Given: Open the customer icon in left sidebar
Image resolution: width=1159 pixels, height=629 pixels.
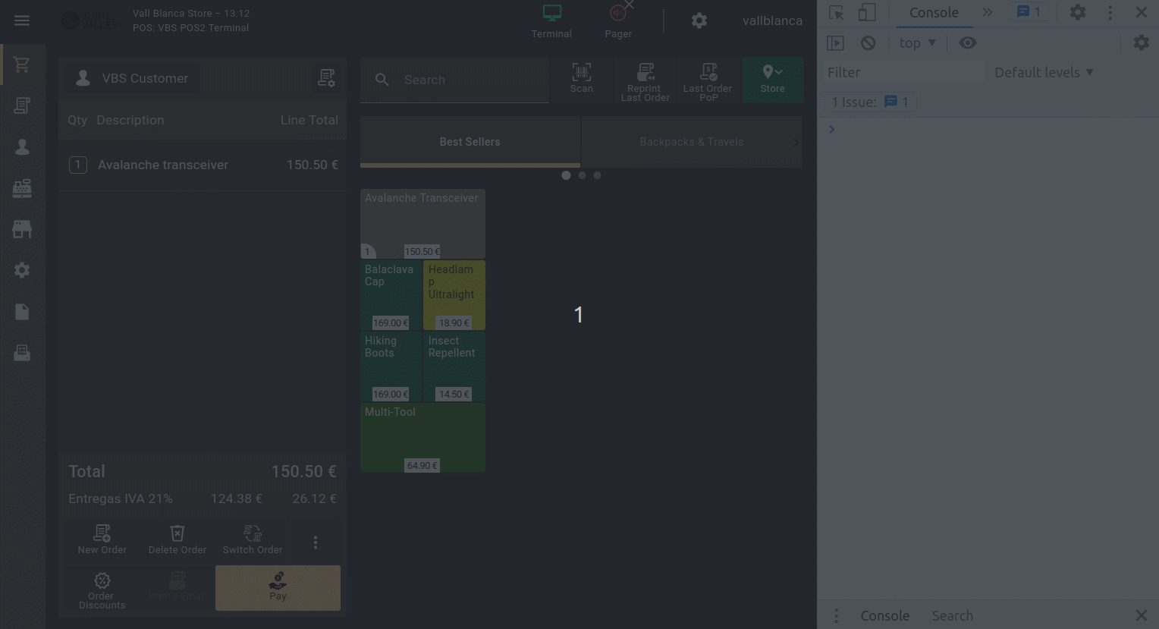Looking at the screenshot, I should (22, 147).
